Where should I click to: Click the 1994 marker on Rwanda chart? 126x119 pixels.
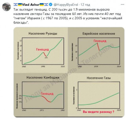coord(46,58)
